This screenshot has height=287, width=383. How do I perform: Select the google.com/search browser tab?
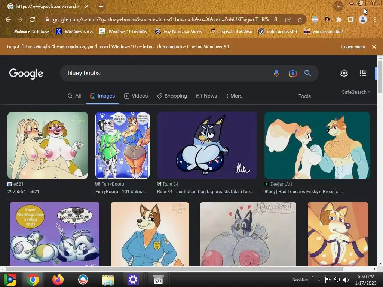48,6
